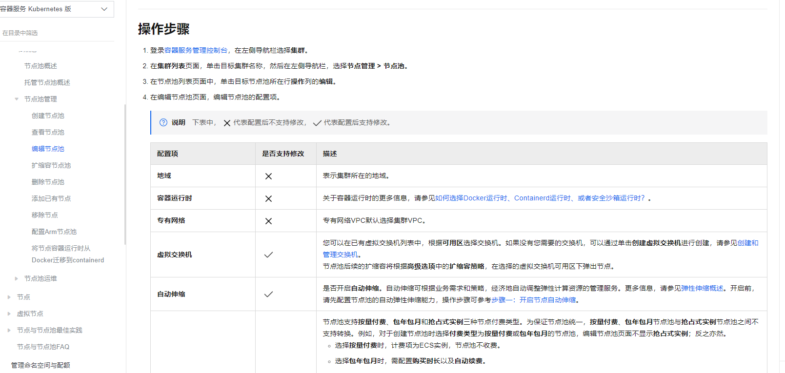Open 添加已有节点 page
The width and height of the screenshot is (785, 373).
[x=51, y=198]
